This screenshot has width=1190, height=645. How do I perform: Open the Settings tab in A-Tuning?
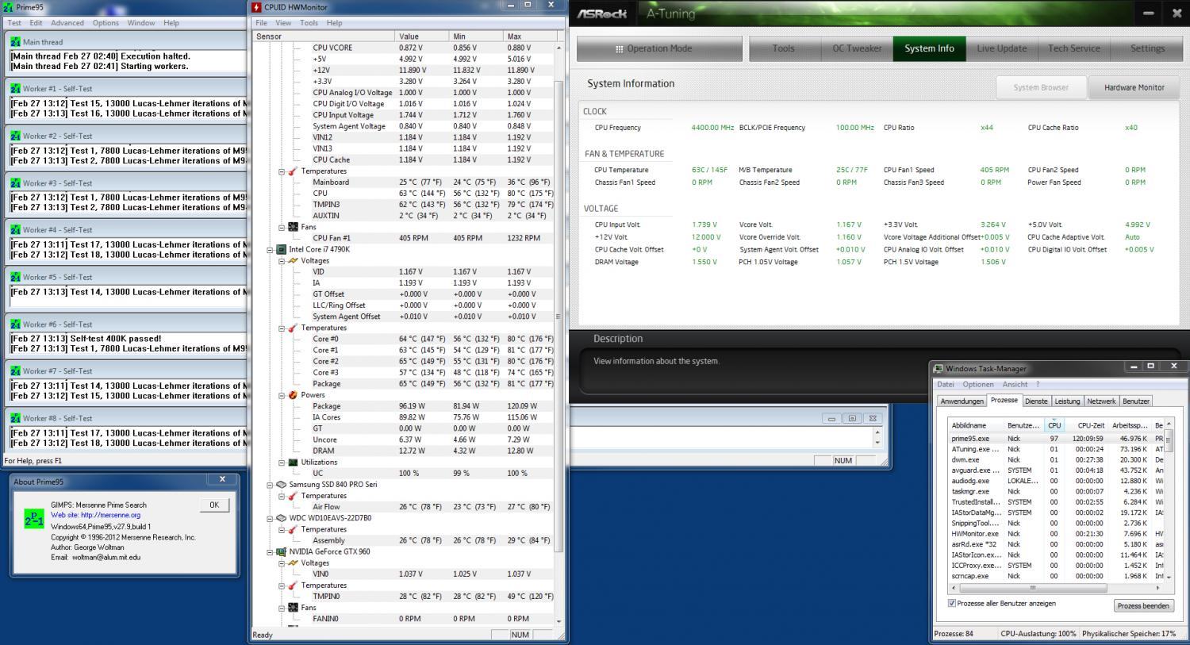1147,48
